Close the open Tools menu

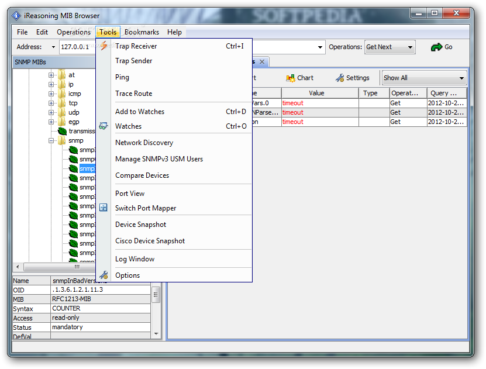pyautogui.click(x=108, y=32)
